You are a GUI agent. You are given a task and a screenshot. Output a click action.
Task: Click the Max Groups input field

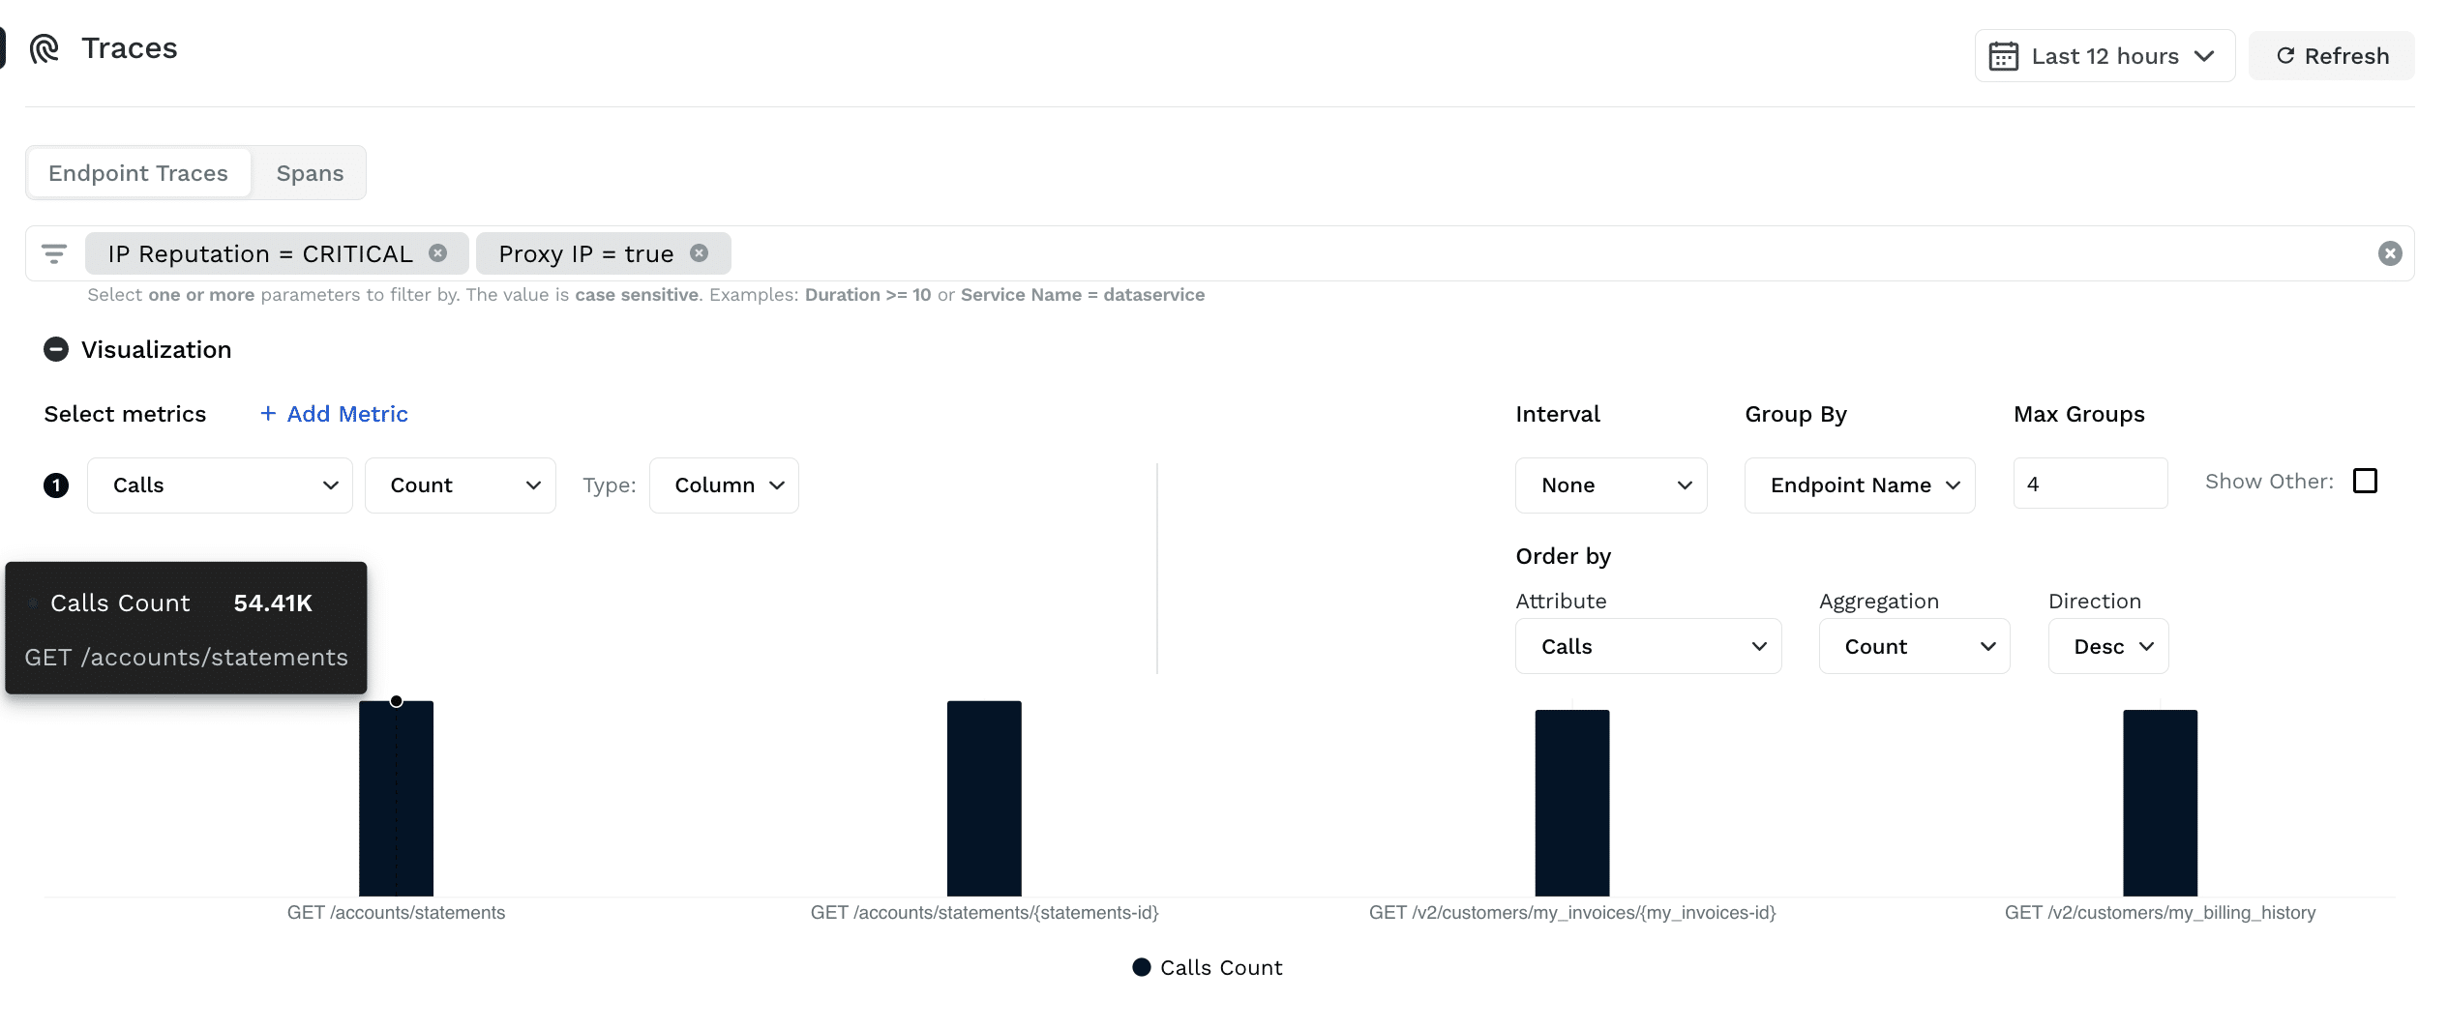(x=2090, y=484)
